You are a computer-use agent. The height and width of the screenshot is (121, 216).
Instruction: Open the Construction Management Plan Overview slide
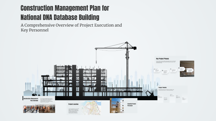coord(39,105)
